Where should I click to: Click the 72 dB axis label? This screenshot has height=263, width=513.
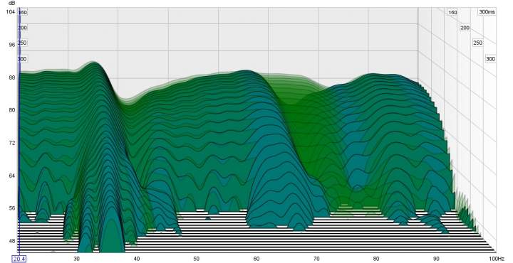click(x=12, y=143)
